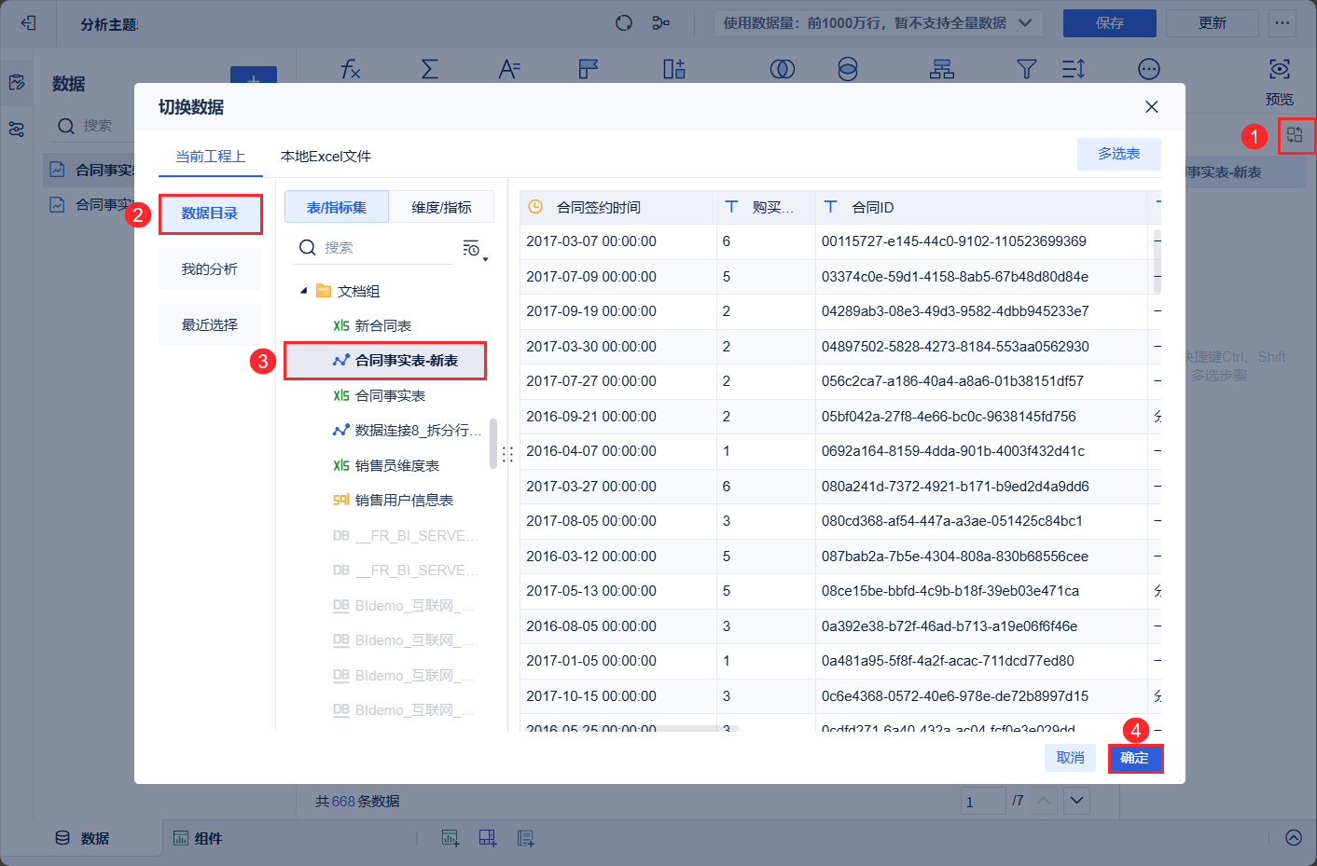This screenshot has height=866, width=1317.
Task: Click the 多选表 button
Action: click(x=1119, y=154)
